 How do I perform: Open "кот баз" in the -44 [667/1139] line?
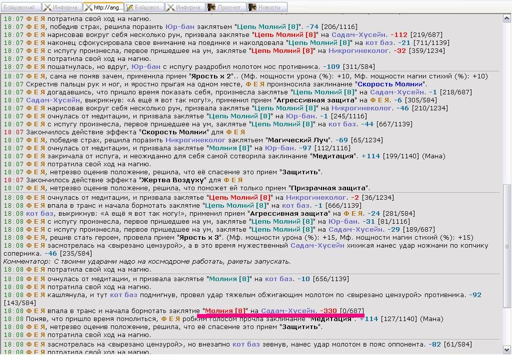pos(342,124)
